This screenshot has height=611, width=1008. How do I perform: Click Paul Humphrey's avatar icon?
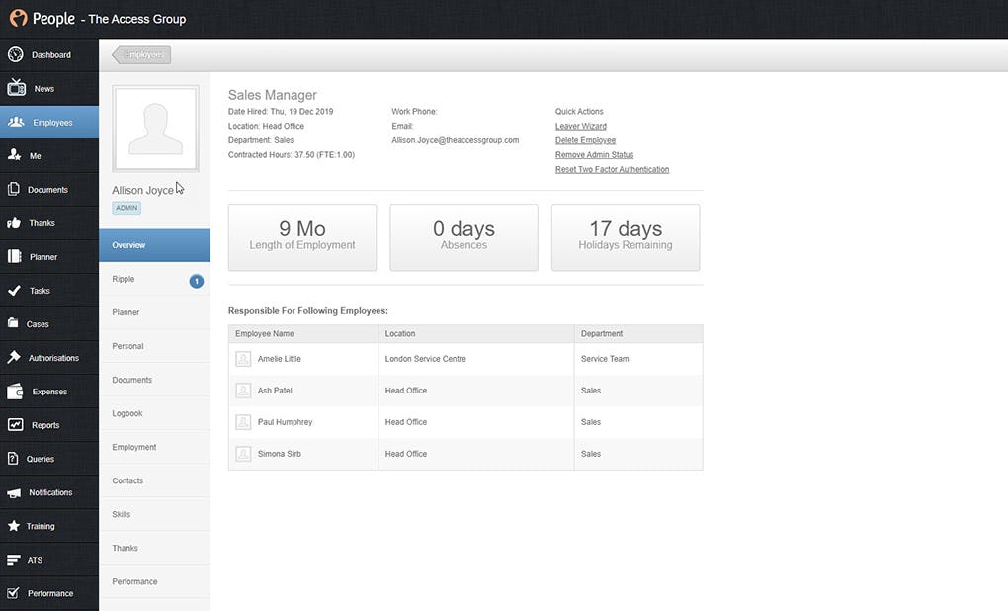pos(243,422)
